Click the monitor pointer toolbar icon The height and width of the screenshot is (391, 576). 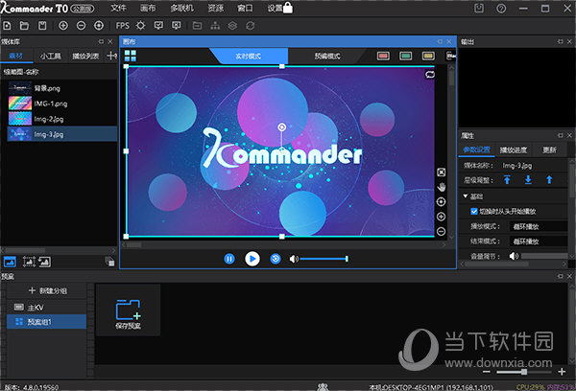coord(177,26)
